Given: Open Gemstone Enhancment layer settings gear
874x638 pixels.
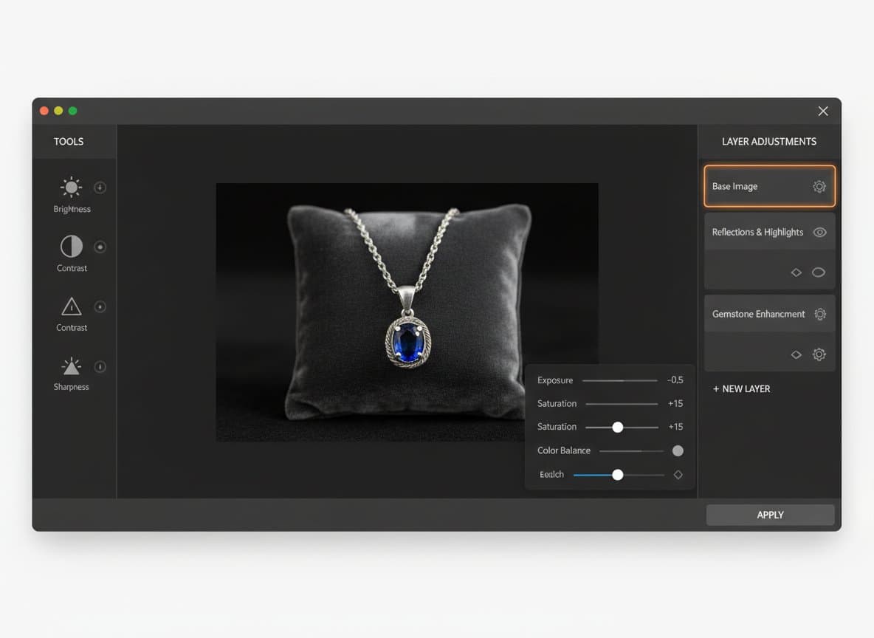Looking at the screenshot, I should [820, 314].
